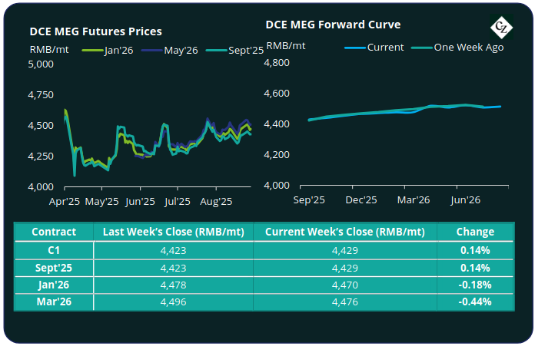Click the Mar'26 contract row label
The height and width of the screenshot is (346, 535).
[54, 301]
